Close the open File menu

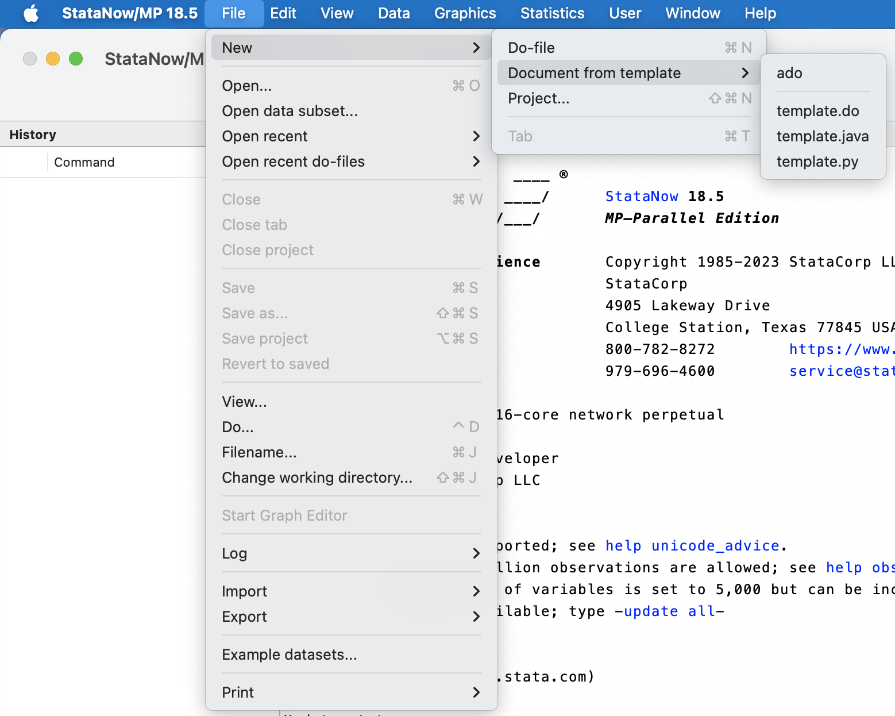234,13
